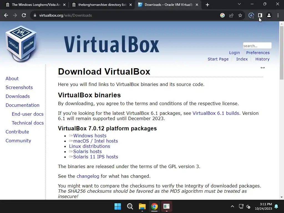Open About in the sidebar
284x213 pixels.
(12, 78)
